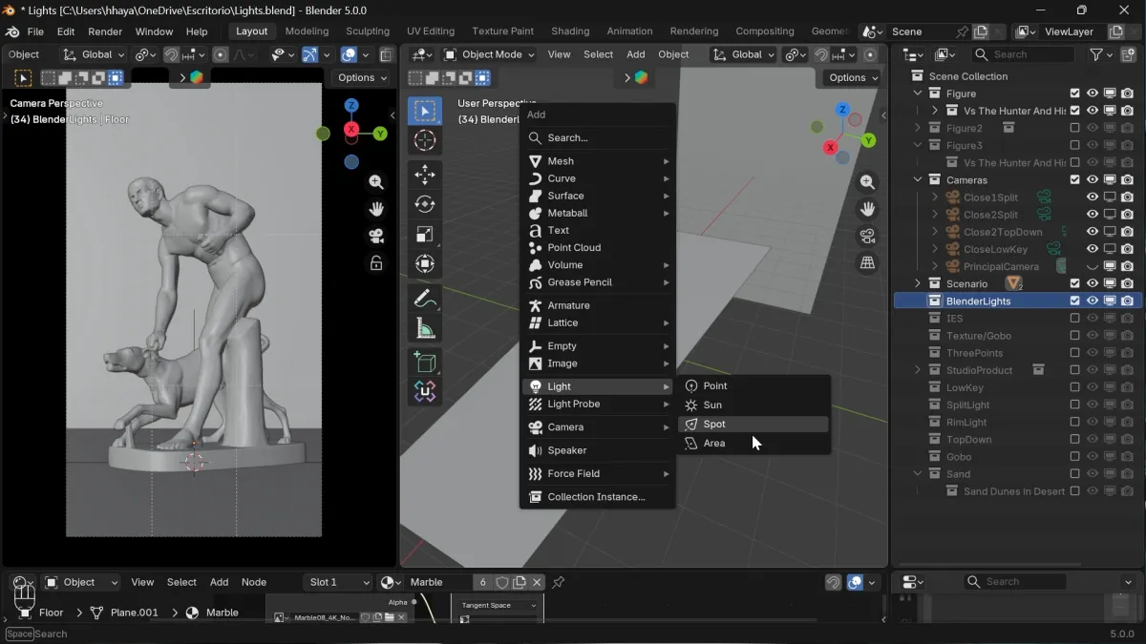
Task: Select the Add Cube tool
Action: pos(425,362)
